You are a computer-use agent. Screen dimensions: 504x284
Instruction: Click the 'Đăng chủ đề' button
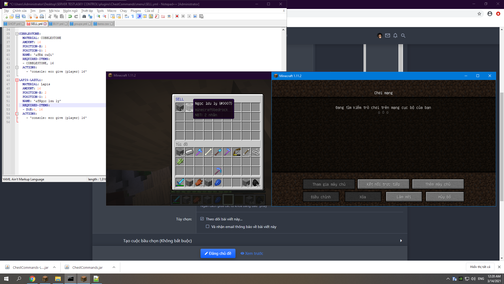[x=218, y=253]
